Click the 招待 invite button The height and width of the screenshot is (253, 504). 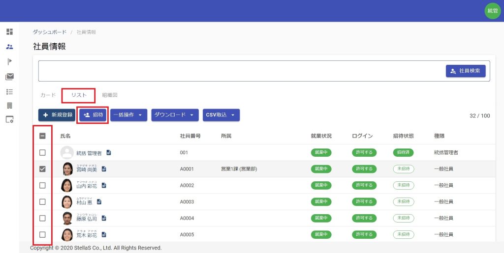coord(94,115)
